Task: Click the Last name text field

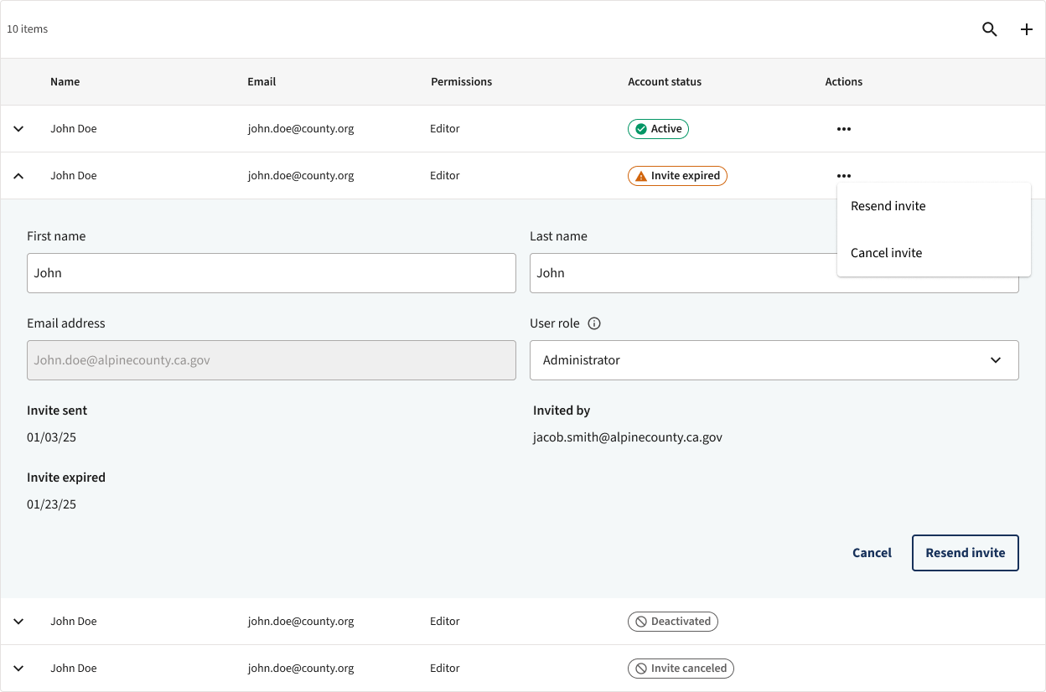Action: tap(681, 273)
